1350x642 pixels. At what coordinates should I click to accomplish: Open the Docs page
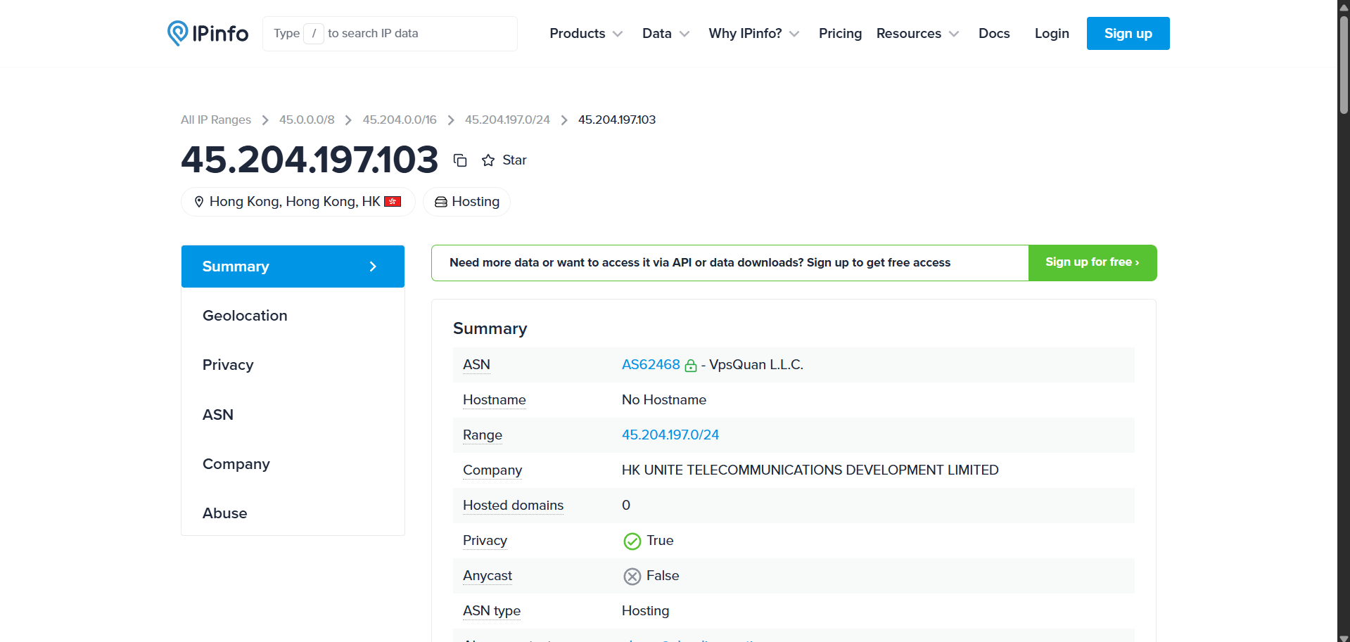[x=994, y=33]
